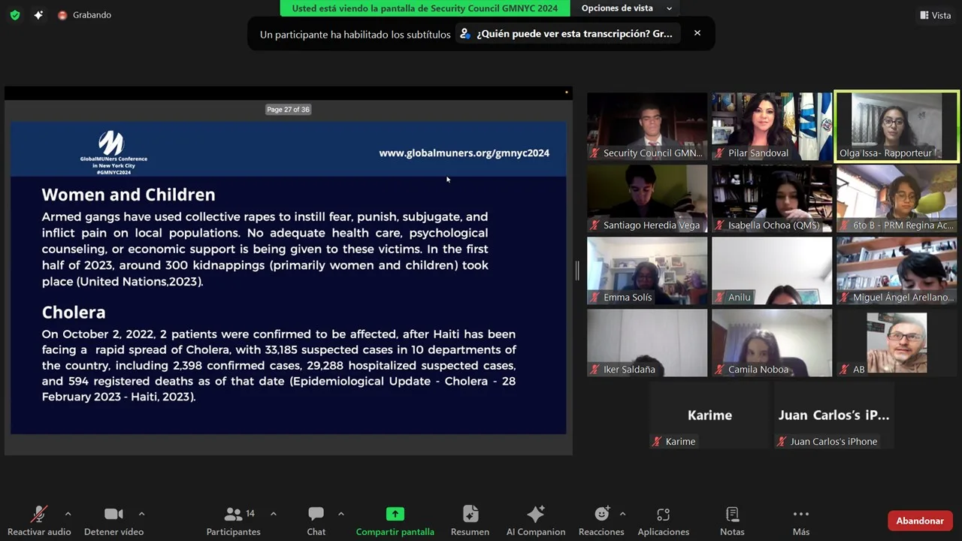
Task: Open the Opciones de vista dropdown
Action: tap(625, 8)
